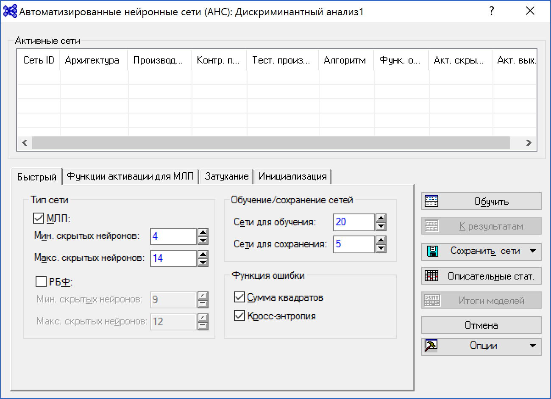Increase МЛП Мин. скрытых нейронов value
Image resolution: width=551 pixels, height=399 pixels.
[203, 232]
